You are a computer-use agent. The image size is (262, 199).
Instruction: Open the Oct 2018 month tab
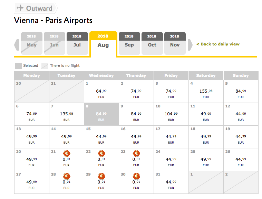(152, 43)
